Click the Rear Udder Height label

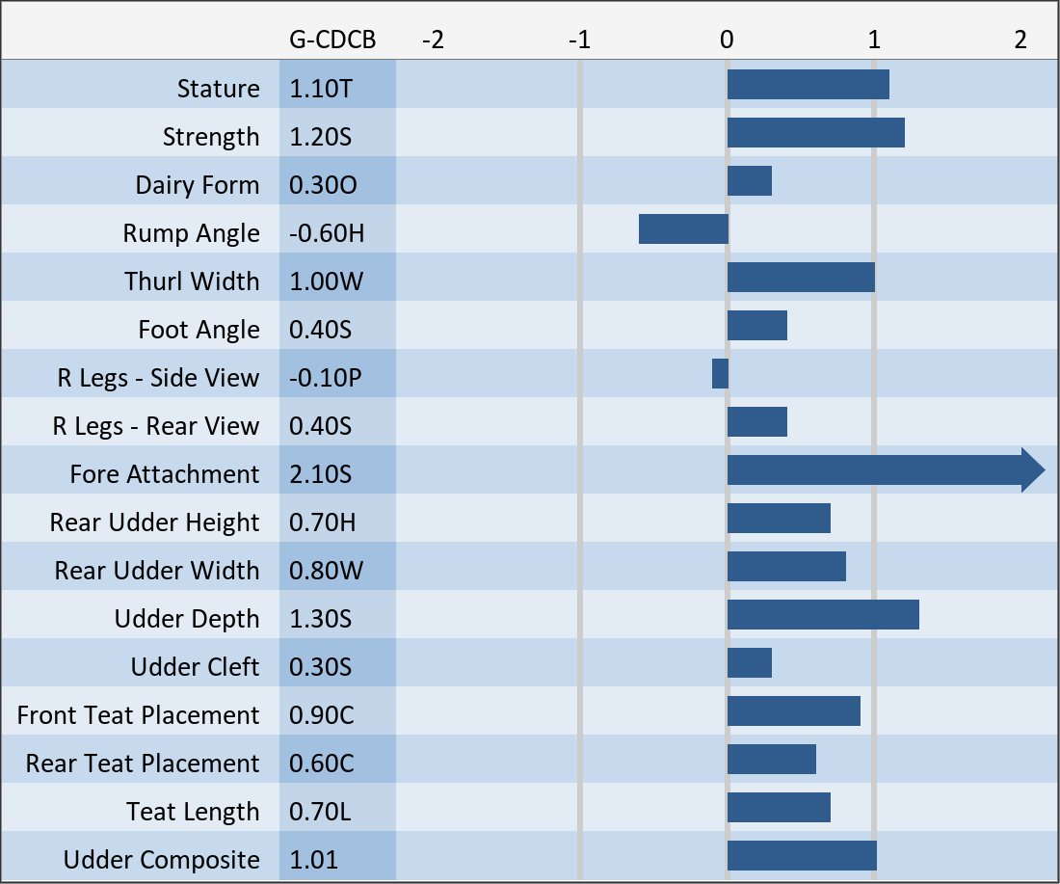154,522
